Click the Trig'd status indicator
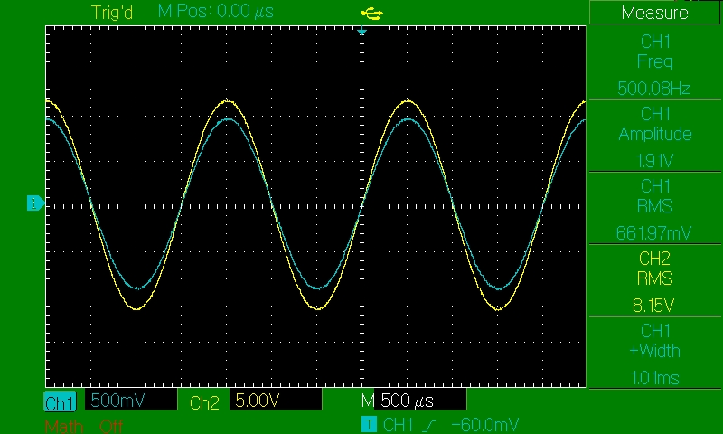The width and height of the screenshot is (723, 434). [113, 13]
